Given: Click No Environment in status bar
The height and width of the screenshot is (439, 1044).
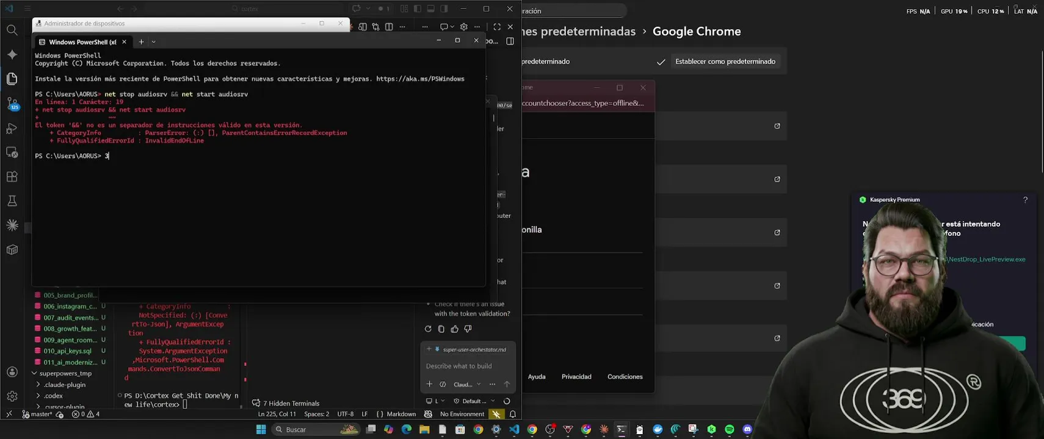Looking at the screenshot, I should pyautogui.click(x=462, y=414).
